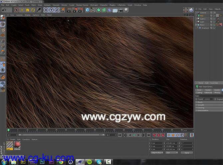Open the green generators (NURBS) icon
This screenshot has width=223, height=165.
tap(99, 10)
